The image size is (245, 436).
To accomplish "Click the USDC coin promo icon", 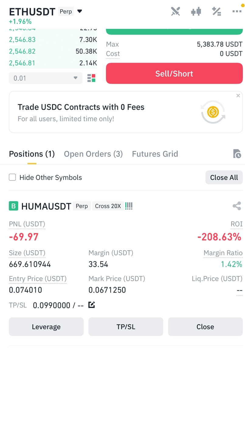I will tap(213, 112).
